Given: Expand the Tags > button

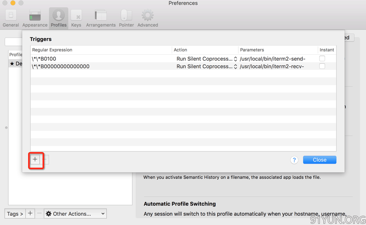Looking at the screenshot, I should [15, 214].
